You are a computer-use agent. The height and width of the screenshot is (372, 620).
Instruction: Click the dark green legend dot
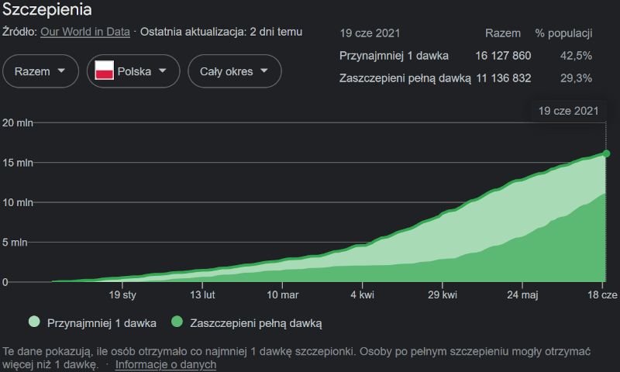(x=177, y=322)
